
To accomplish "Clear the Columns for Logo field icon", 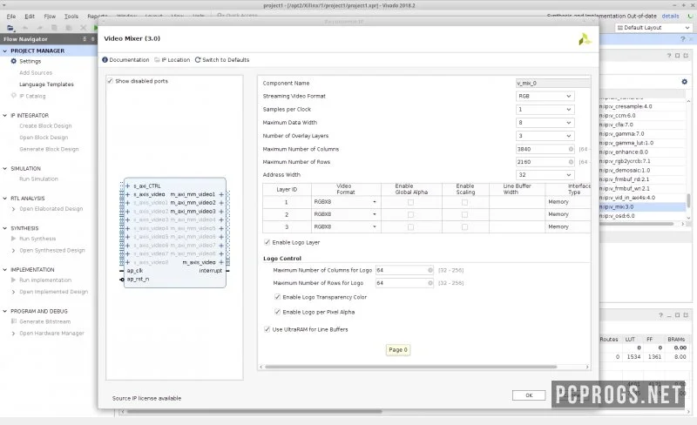I will tap(430, 270).
